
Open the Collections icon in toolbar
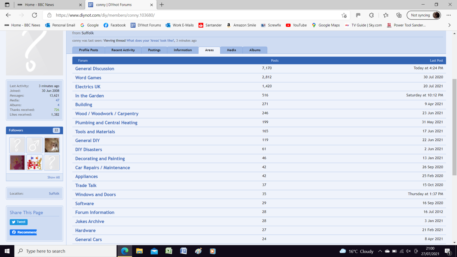pos(399,15)
